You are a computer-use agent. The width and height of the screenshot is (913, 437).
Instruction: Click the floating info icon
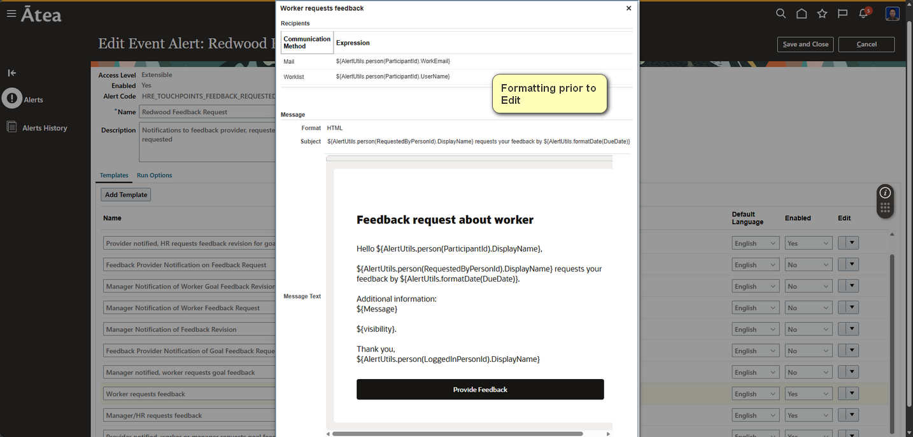pyautogui.click(x=885, y=192)
